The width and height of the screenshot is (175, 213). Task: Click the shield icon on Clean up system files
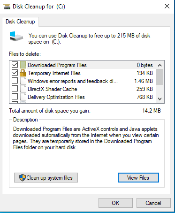click(23, 178)
